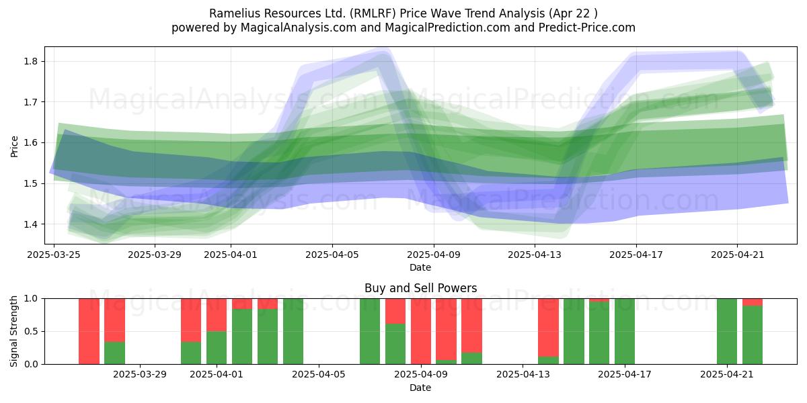Viewport: 807px width, 403px height.
Task: Click the Ramelius Resources Ltd. (RMLRF) chart title
Action: pyautogui.click(x=403, y=13)
